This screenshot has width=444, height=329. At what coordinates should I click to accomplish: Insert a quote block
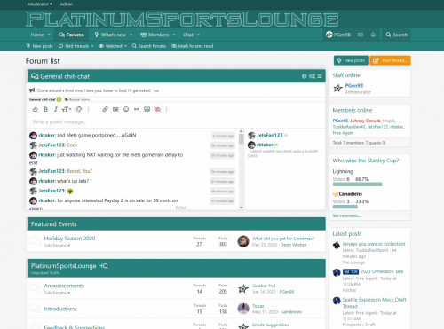[147, 109]
